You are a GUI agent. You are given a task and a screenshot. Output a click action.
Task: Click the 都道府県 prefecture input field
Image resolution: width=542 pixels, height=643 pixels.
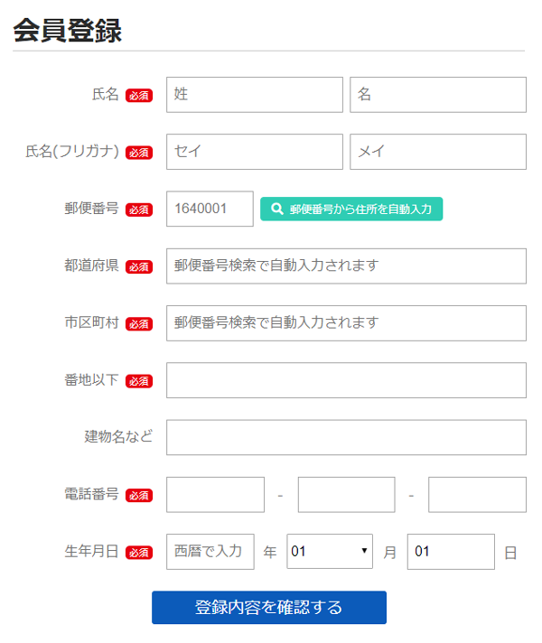(x=346, y=266)
